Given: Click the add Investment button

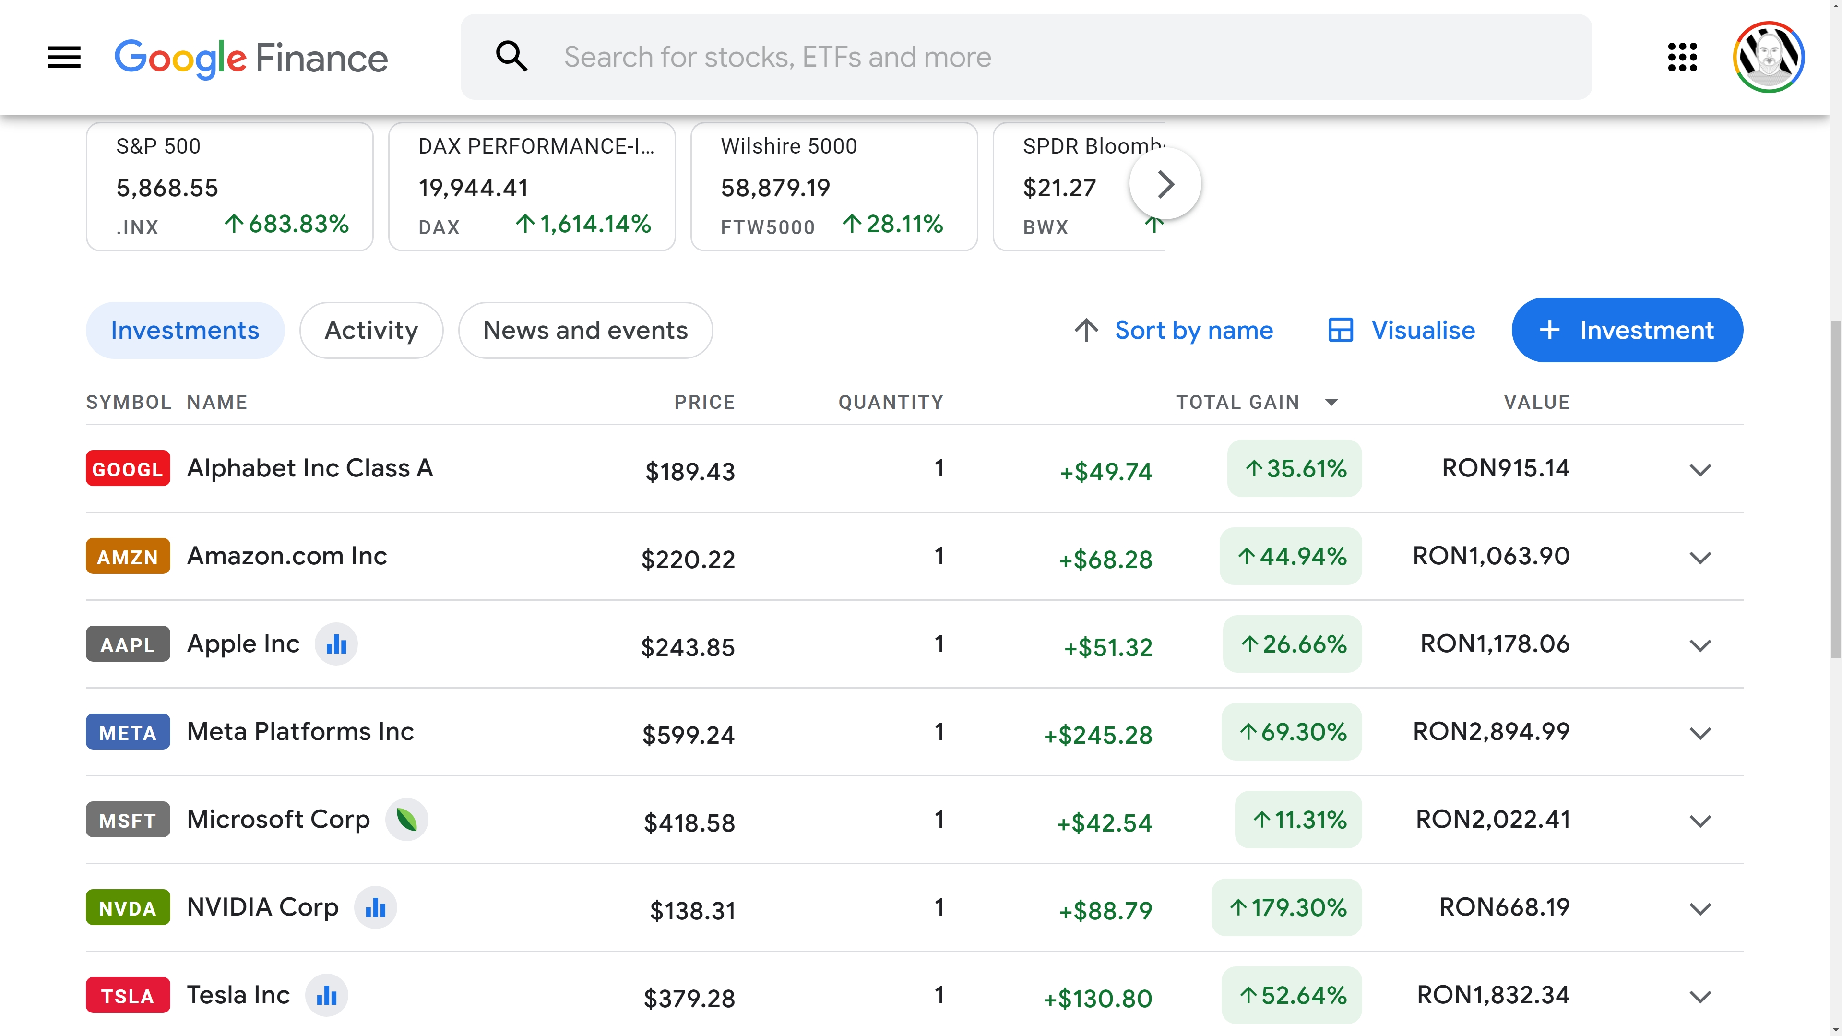Looking at the screenshot, I should pyautogui.click(x=1627, y=330).
